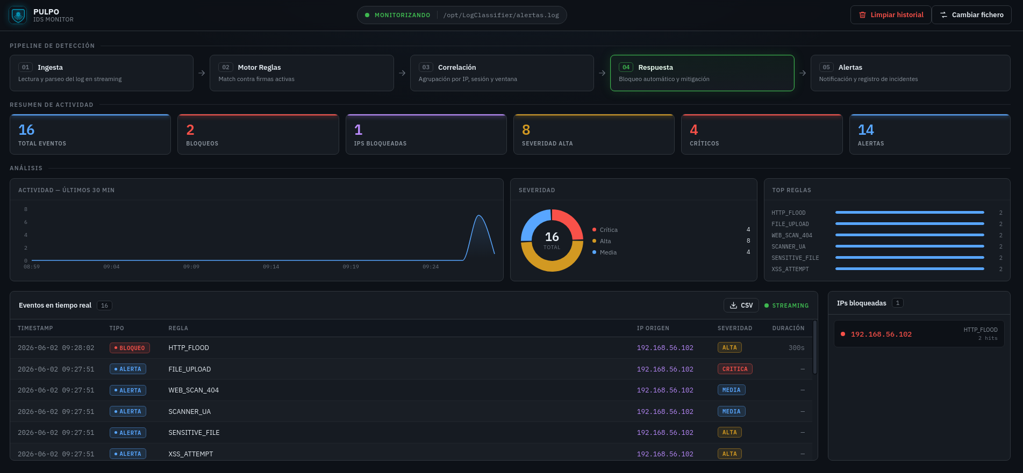The height and width of the screenshot is (473, 1023).
Task: Click the Media legend entry
Action: point(671,252)
